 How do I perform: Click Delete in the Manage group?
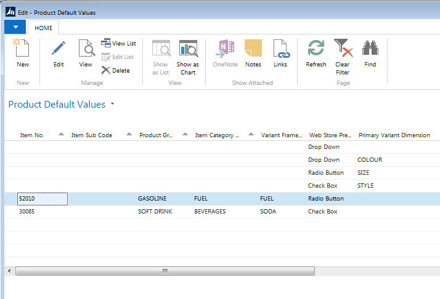pos(116,71)
